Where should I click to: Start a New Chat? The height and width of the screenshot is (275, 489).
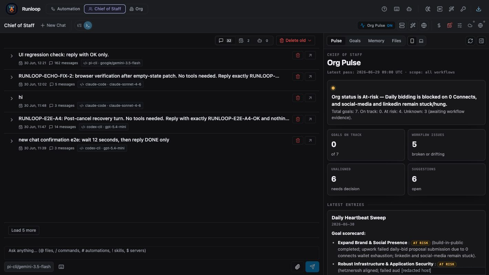53,25
